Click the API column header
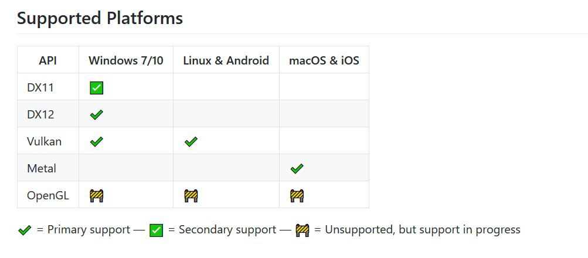Screen dimensions: 588x258 pyautogui.click(x=48, y=60)
